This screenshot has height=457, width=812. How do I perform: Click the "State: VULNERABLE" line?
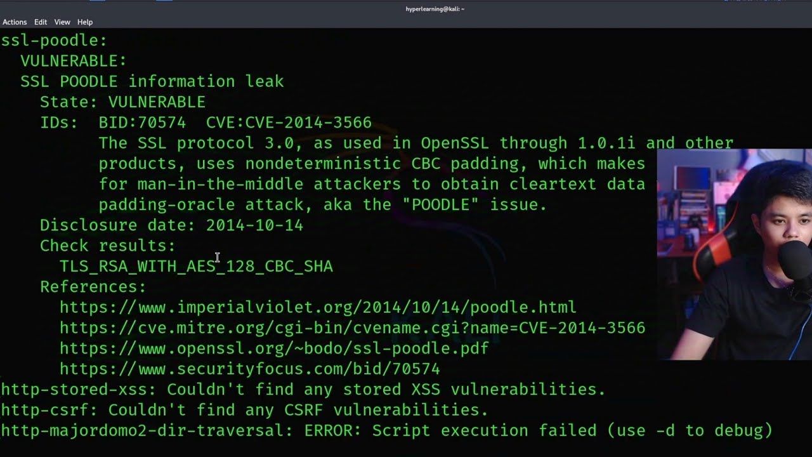[122, 102]
